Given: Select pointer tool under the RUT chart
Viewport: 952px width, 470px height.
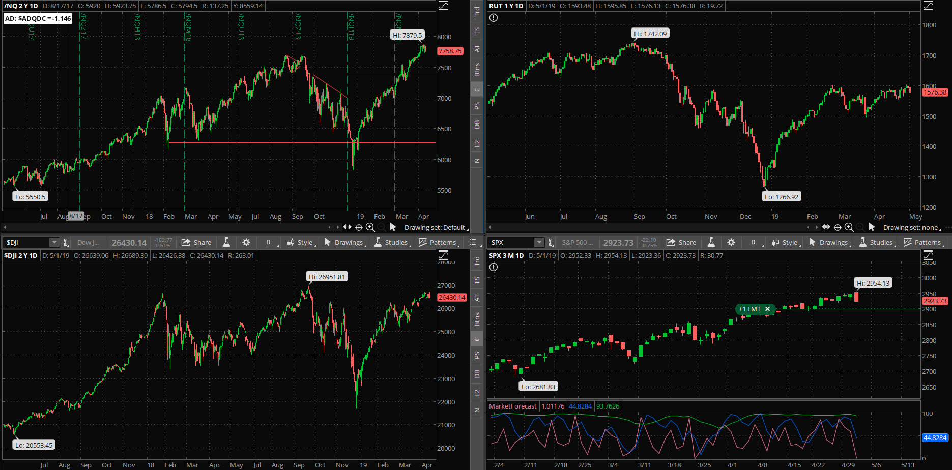Looking at the screenshot, I should (x=872, y=227).
